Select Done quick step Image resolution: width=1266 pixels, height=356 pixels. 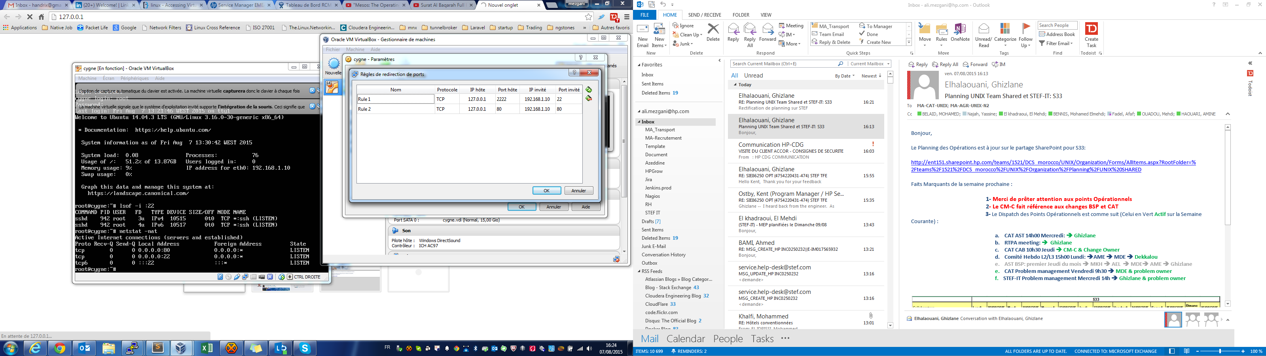pyautogui.click(x=868, y=34)
